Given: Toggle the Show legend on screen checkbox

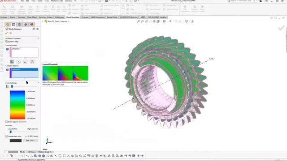Looking at the screenshot, I should pyautogui.click(x=7, y=122).
